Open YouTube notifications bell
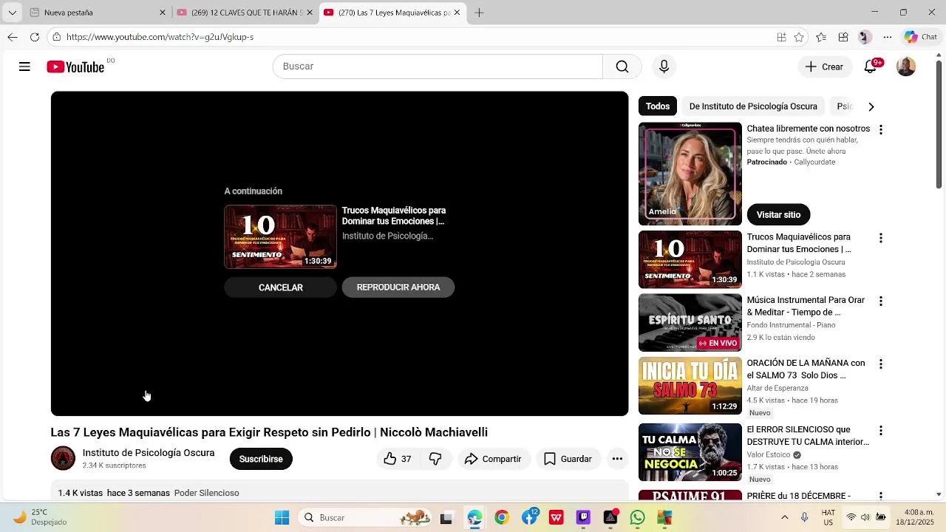The height and width of the screenshot is (532, 946). pos(870,66)
